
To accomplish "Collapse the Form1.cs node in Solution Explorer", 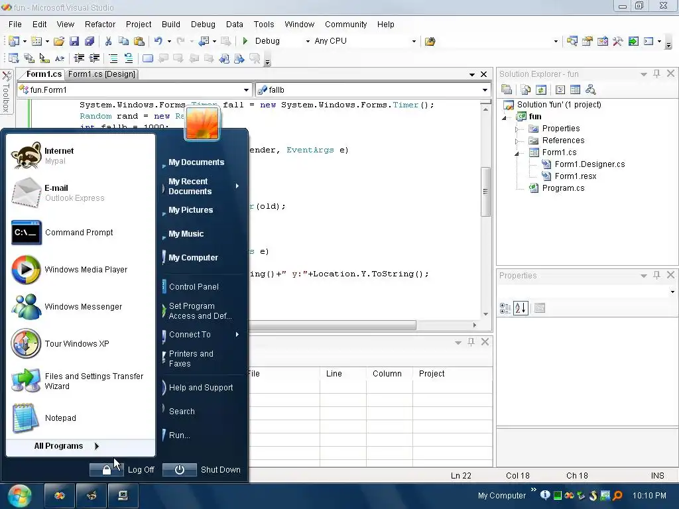I will click(517, 153).
